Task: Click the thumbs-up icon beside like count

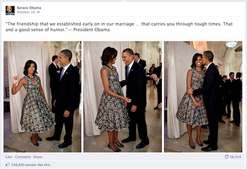Action: (x=7, y=165)
